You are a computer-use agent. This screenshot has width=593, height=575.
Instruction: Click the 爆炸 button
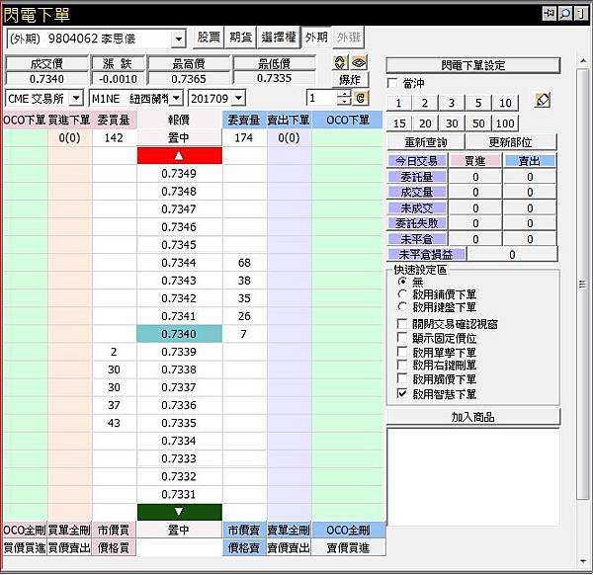350,80
